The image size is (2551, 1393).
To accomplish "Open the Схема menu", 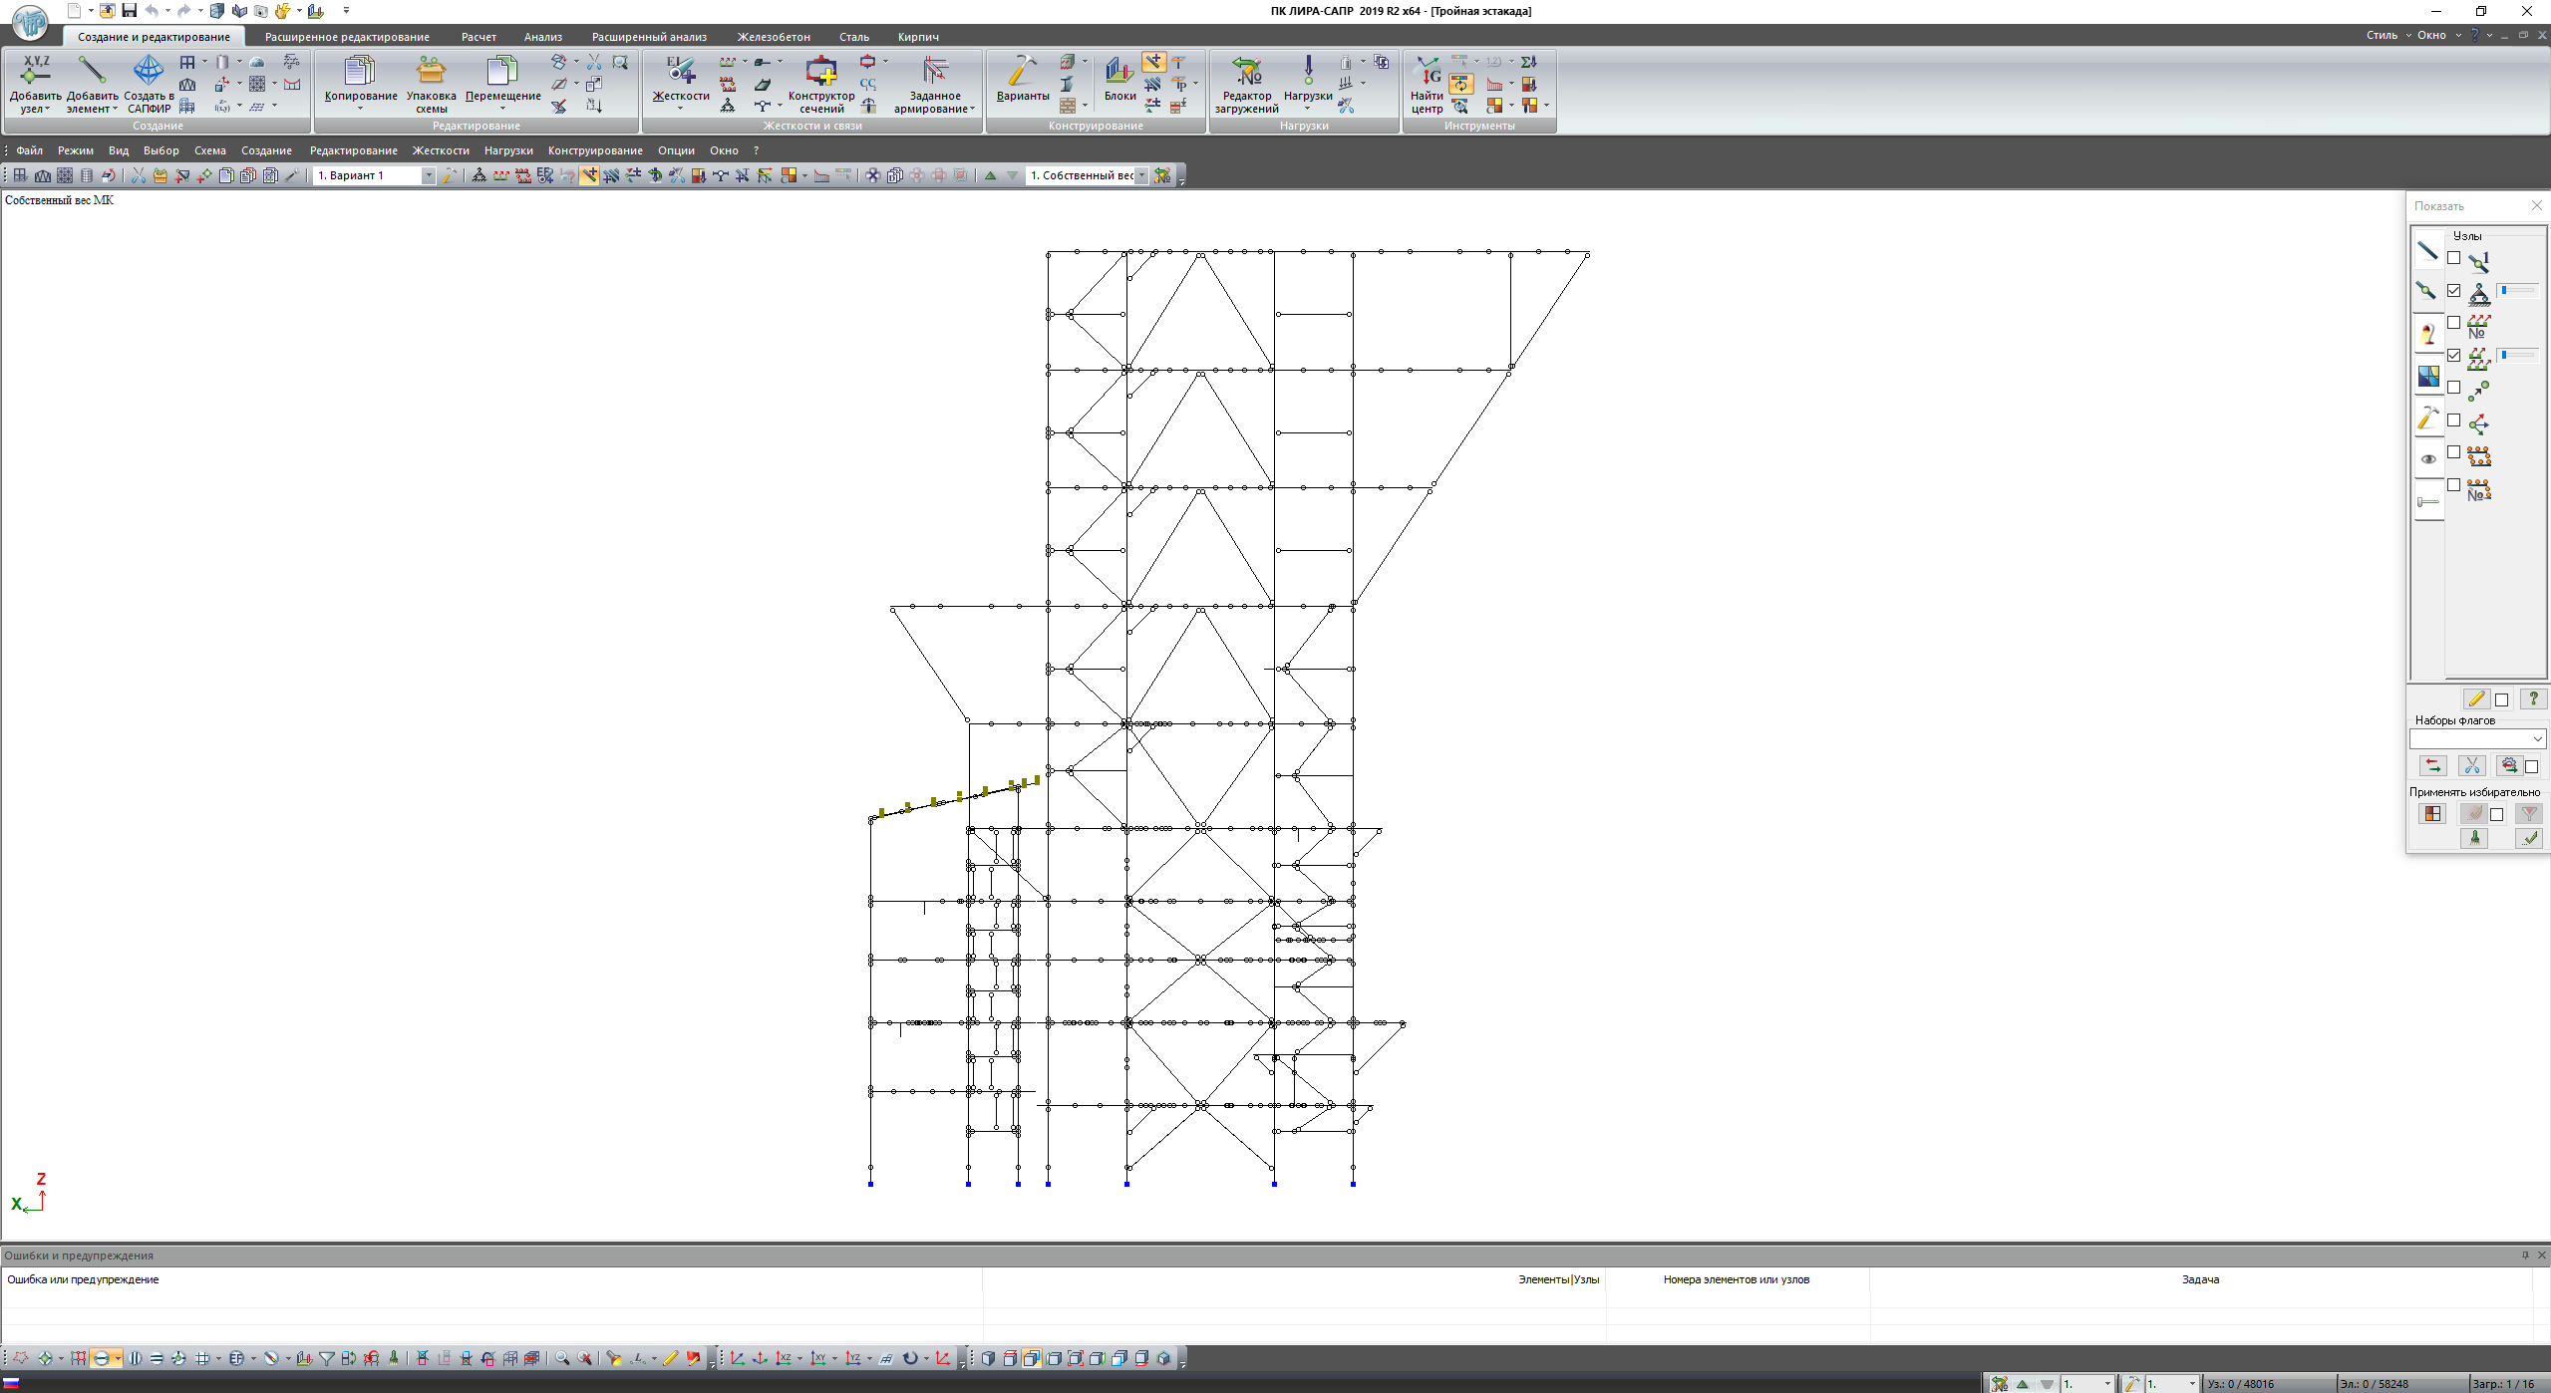I will [209, 150].
